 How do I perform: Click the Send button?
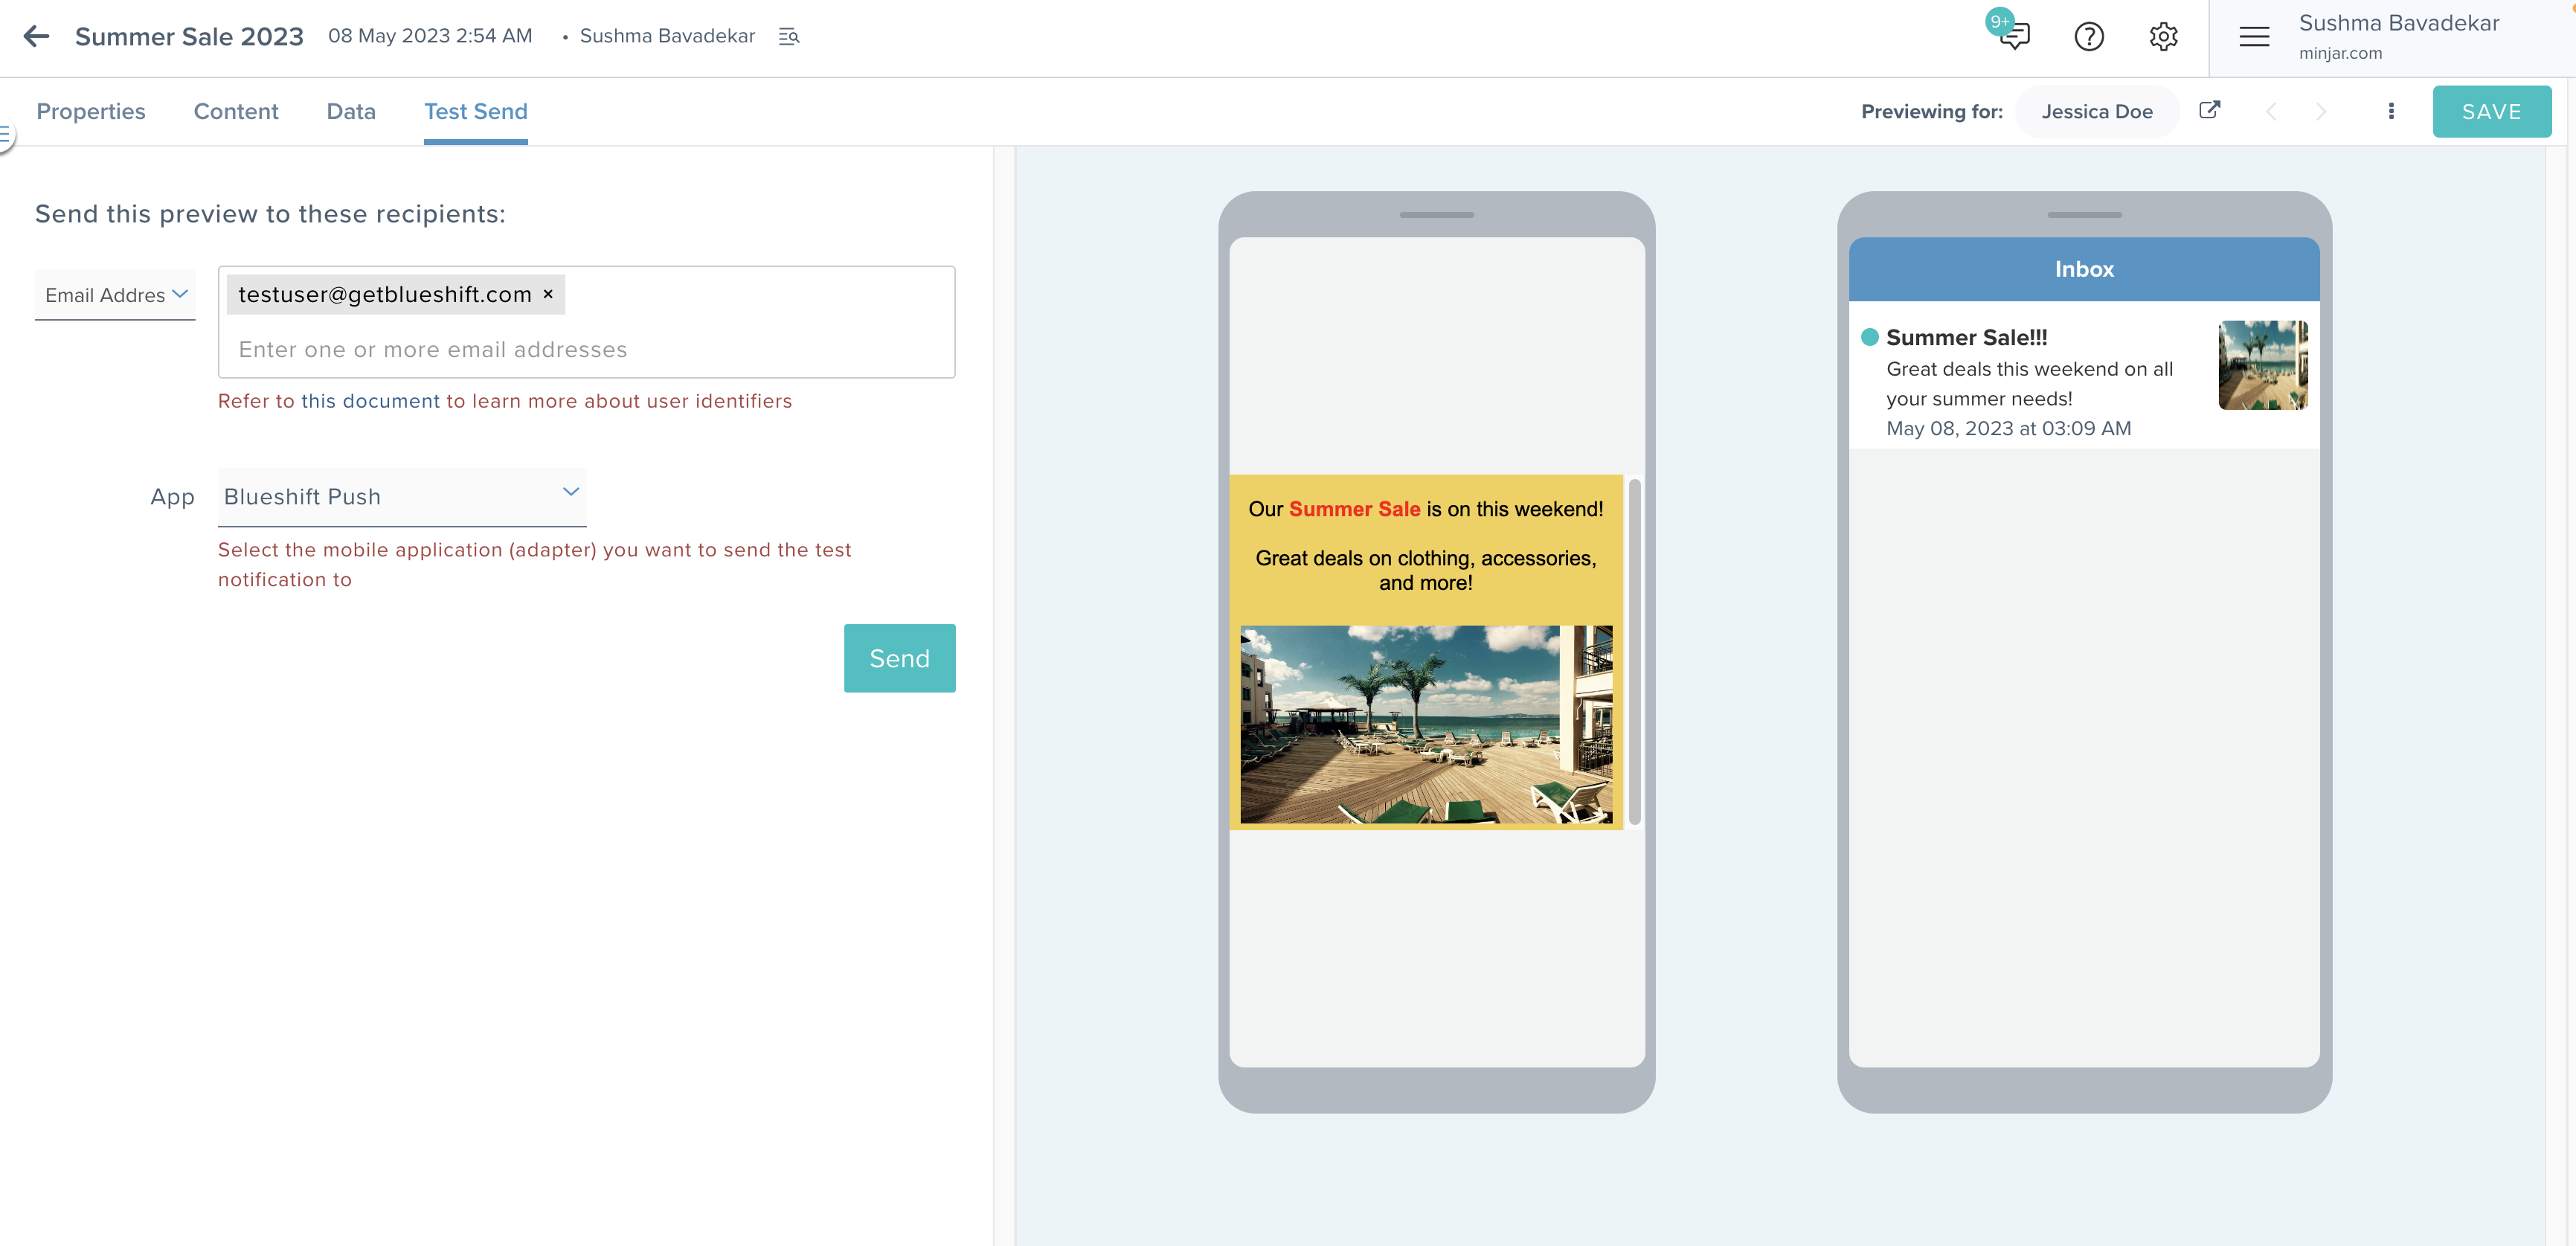900,658
